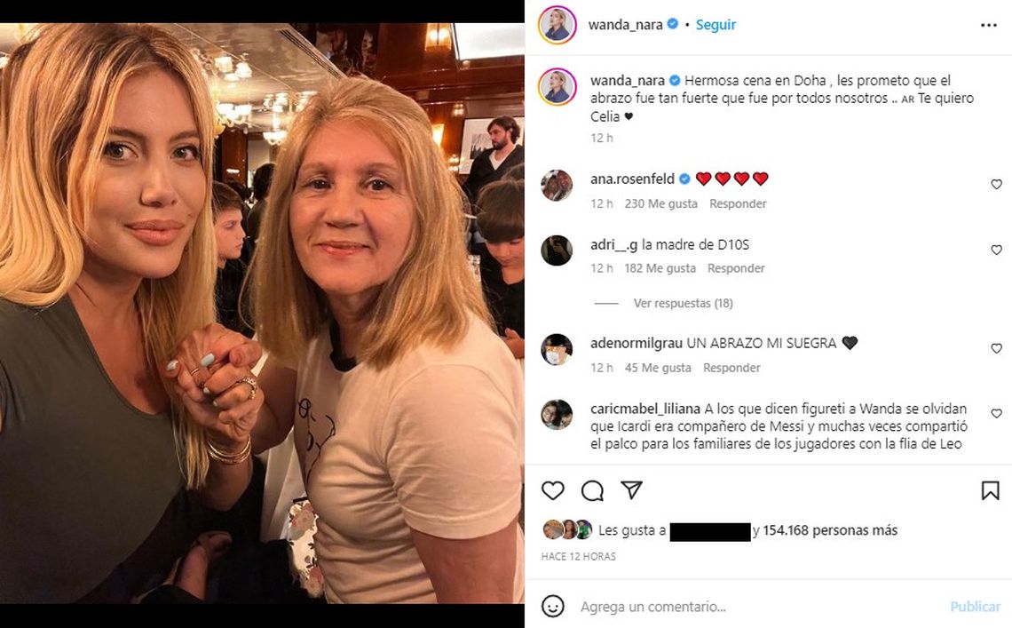
Task: Share the post with the paper plane icon
Action: coord(631,490)
